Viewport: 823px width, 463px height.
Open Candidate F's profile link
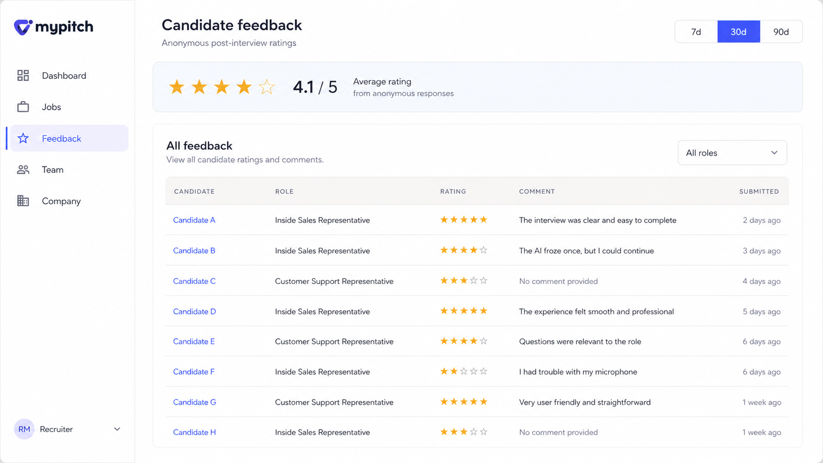pos(193,371)
